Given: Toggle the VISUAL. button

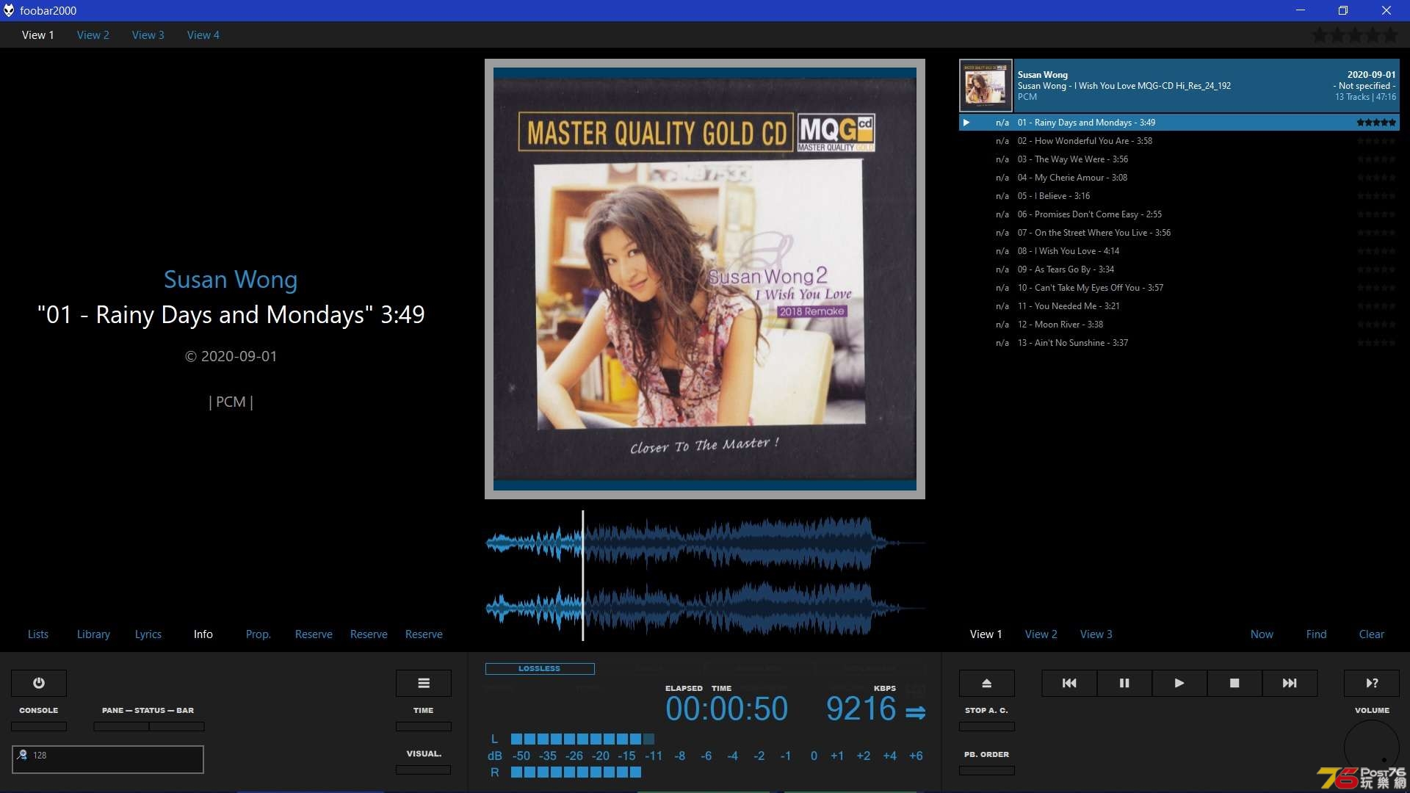Looking at the screenshot, I should (424, 770).
